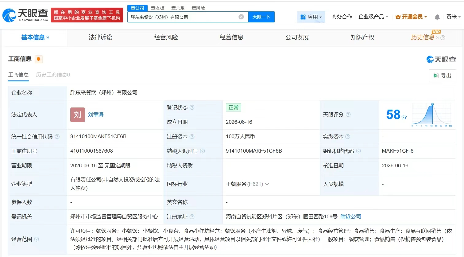Click the help icon beside 注册地址
Image resolution: width=464 pixels, height=257 pixels.
click(x=192, y=217)
